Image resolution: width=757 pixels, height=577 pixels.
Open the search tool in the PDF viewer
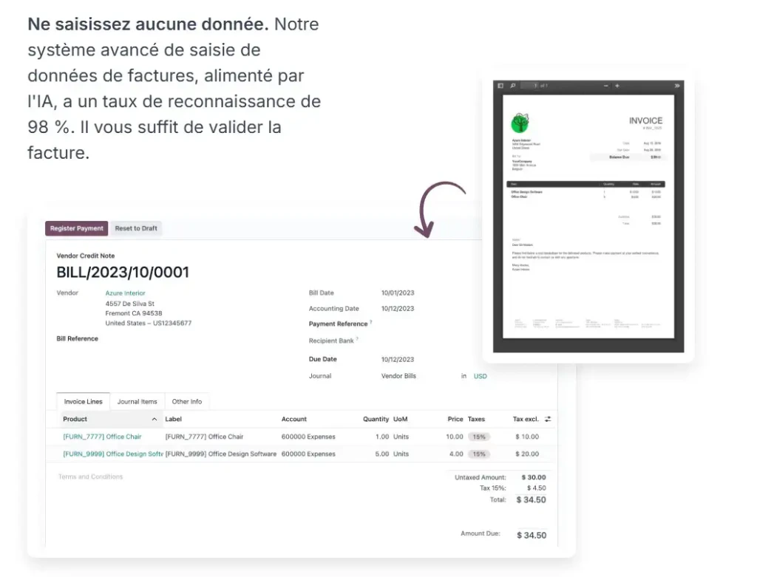[512, 85]
